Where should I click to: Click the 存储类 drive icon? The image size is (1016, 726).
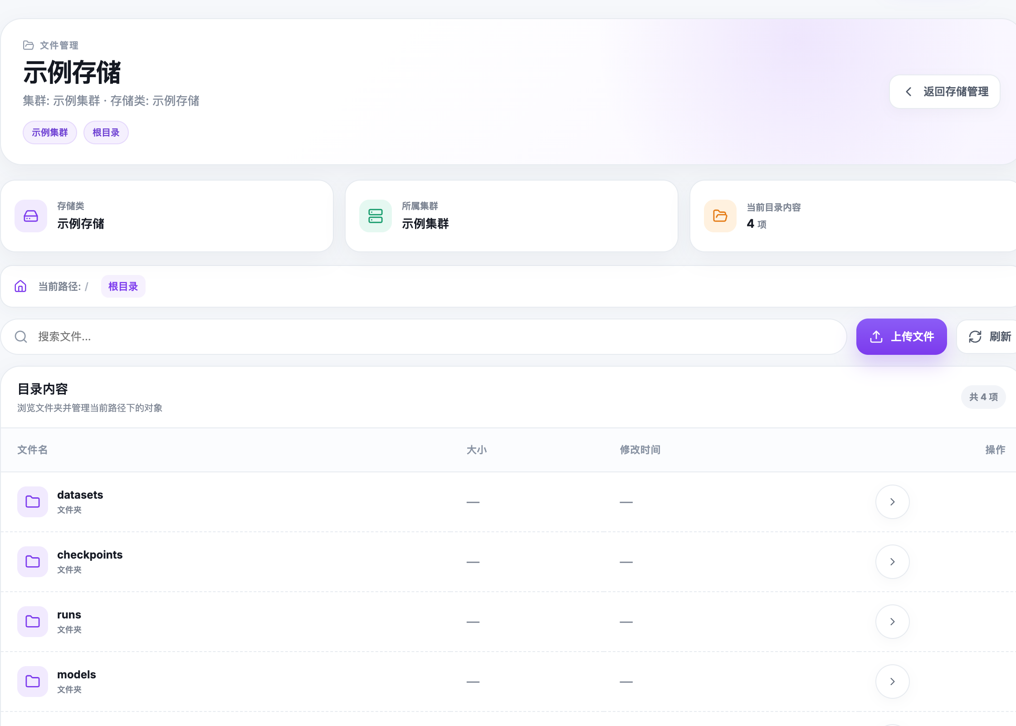[31, 216]
